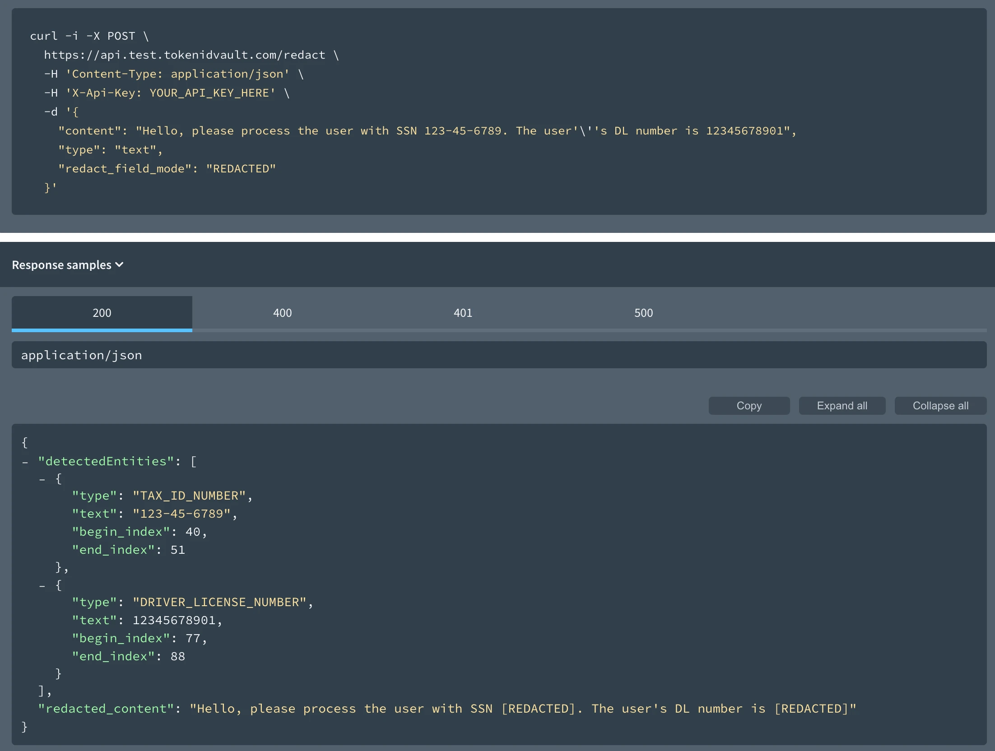Click the end_index value 88

(178, 656)
